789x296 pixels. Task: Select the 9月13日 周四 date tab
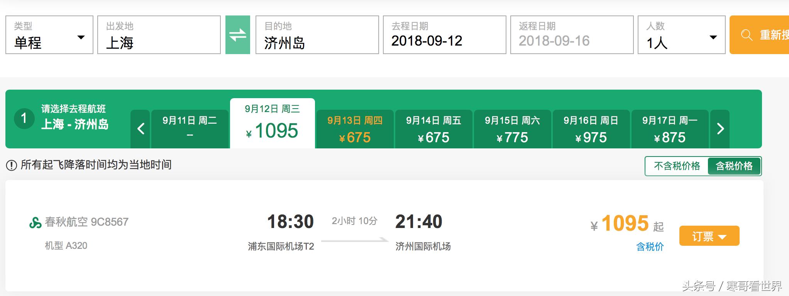point(355,129)
